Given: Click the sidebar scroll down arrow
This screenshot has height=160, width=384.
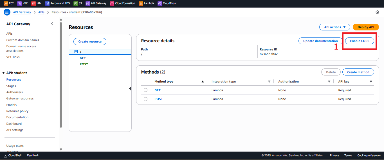Looking at the screenshot, I should pyautogui.click(x=61, y=149).
